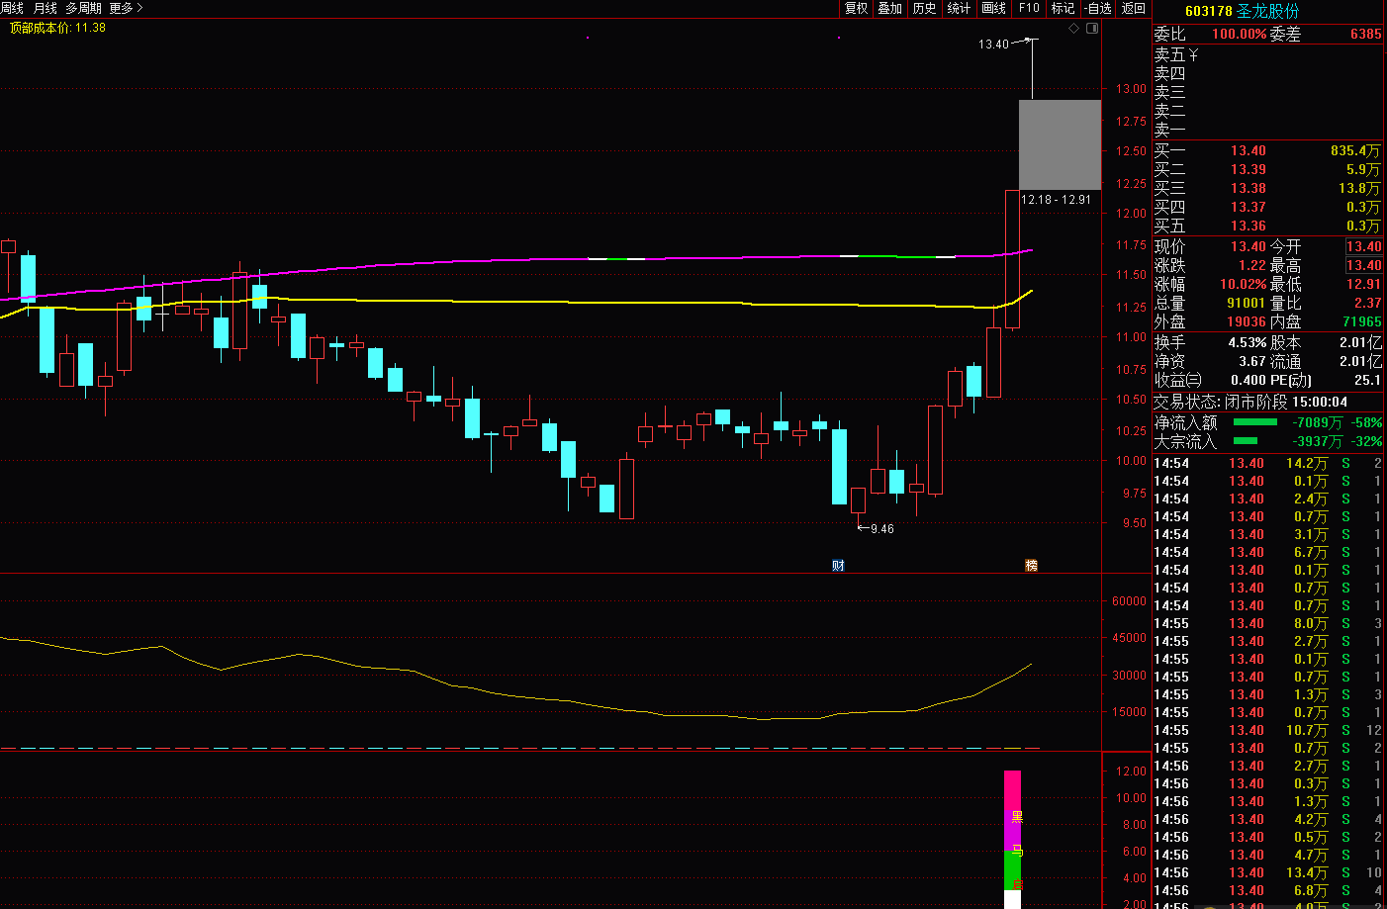Click the 卖三 ask row label
The height and width of the screenshot is (909, 1387).
pyautogui.click(x=1169, y=92)
